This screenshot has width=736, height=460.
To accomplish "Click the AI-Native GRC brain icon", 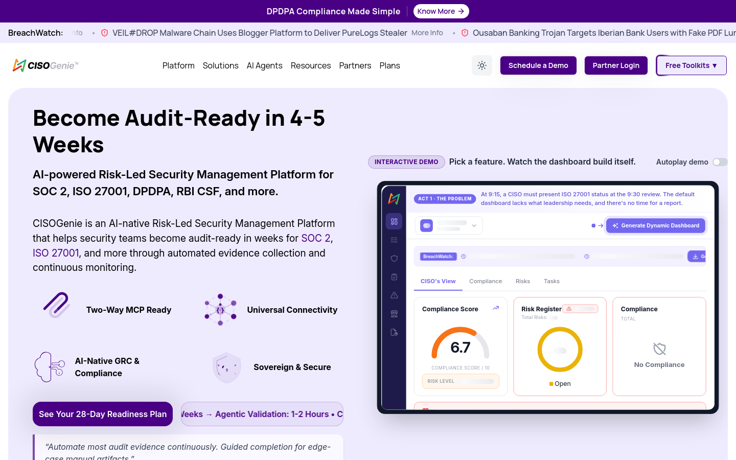I will click(50, 367).
